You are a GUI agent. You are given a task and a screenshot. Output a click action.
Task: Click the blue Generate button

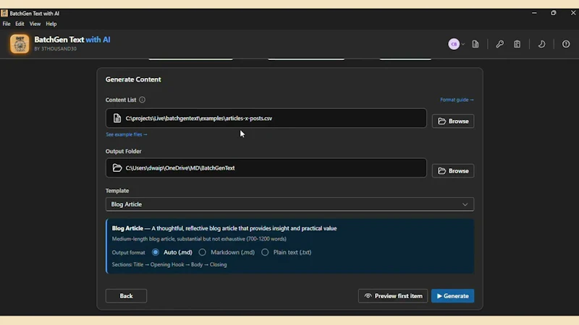pos(453,296)
